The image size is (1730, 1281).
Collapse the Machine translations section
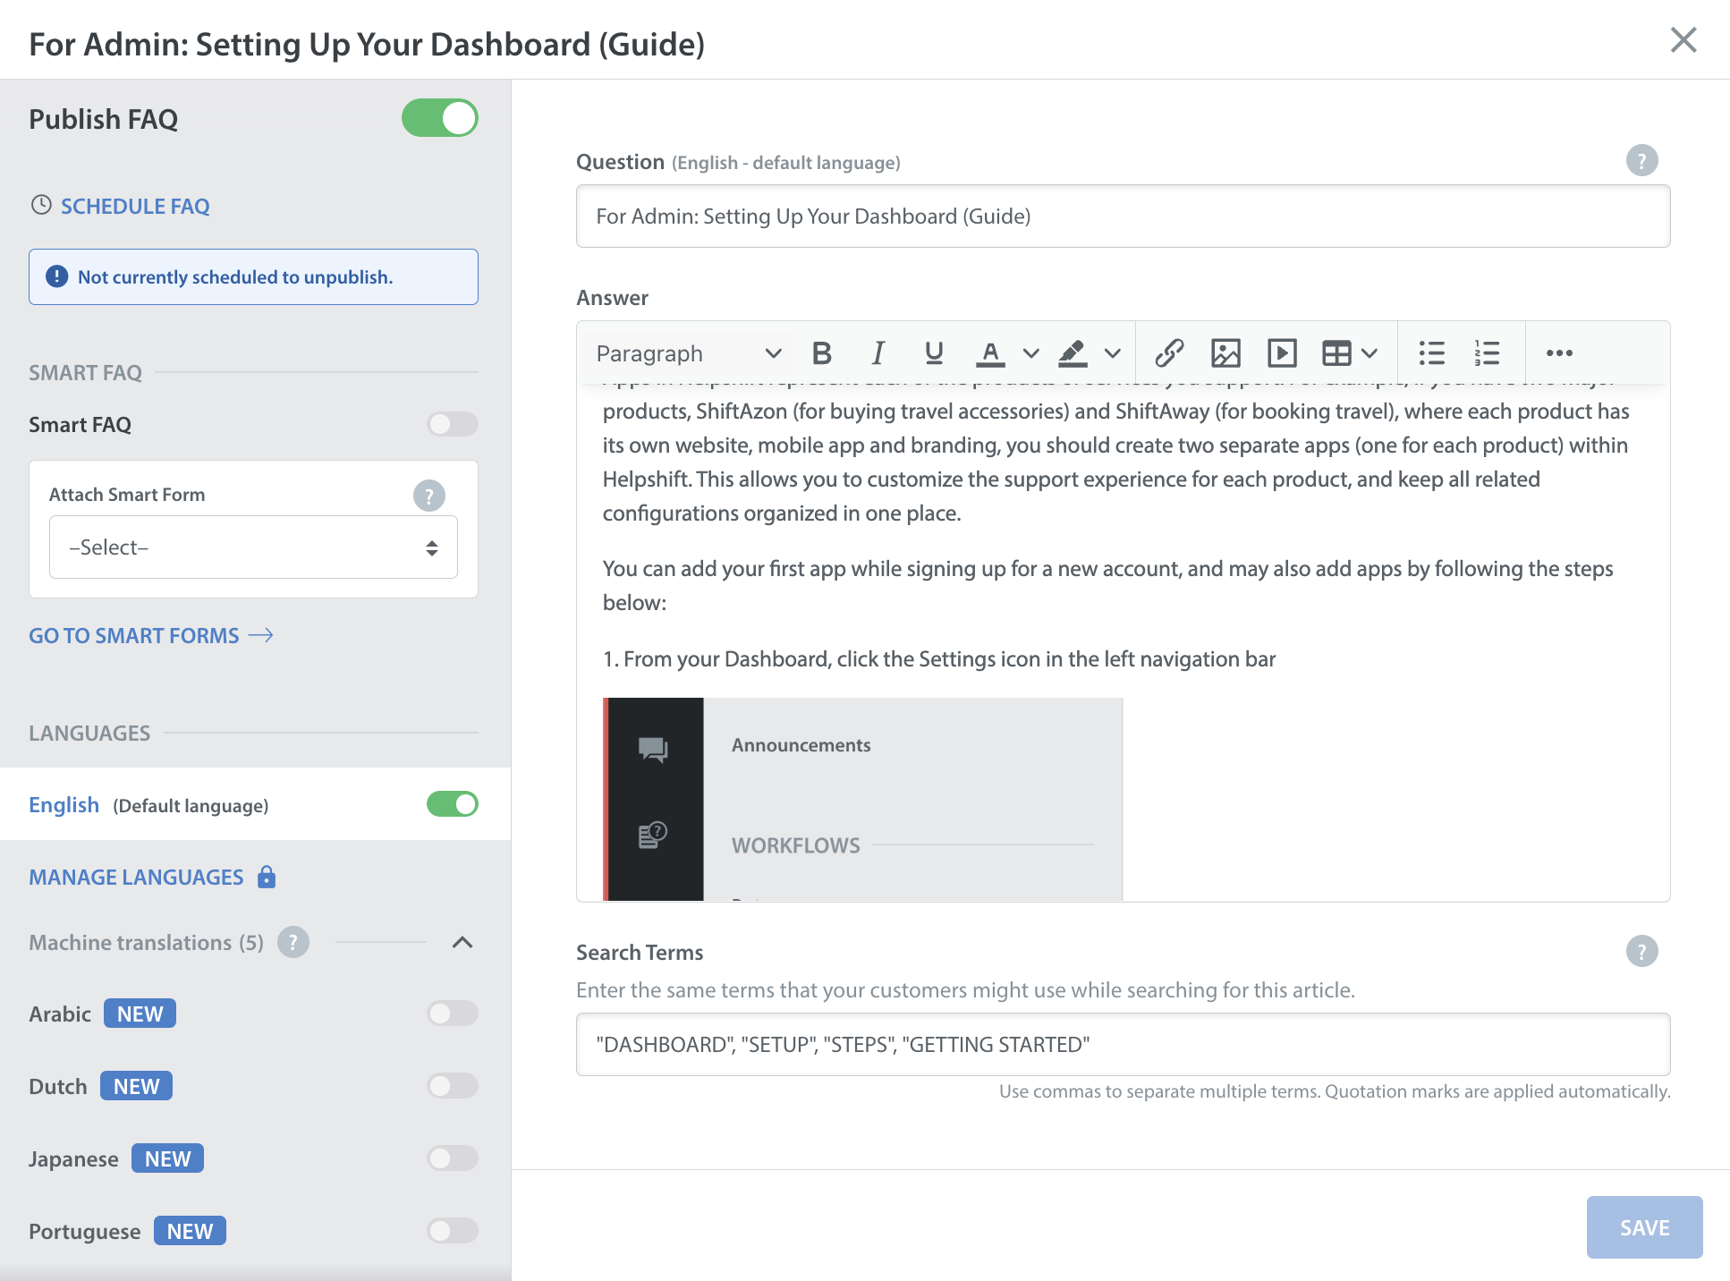point(462,942)
